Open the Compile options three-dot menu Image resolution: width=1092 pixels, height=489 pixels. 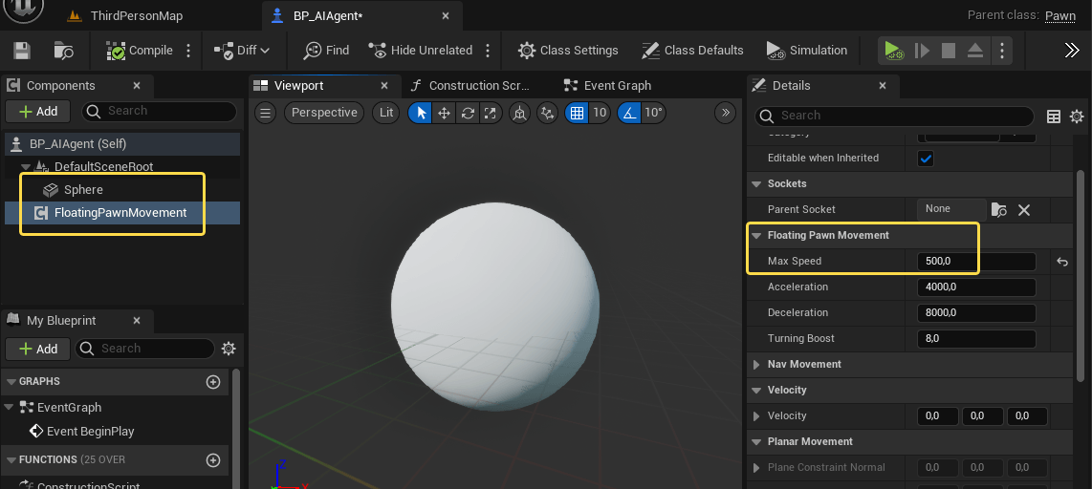point(188,50)
